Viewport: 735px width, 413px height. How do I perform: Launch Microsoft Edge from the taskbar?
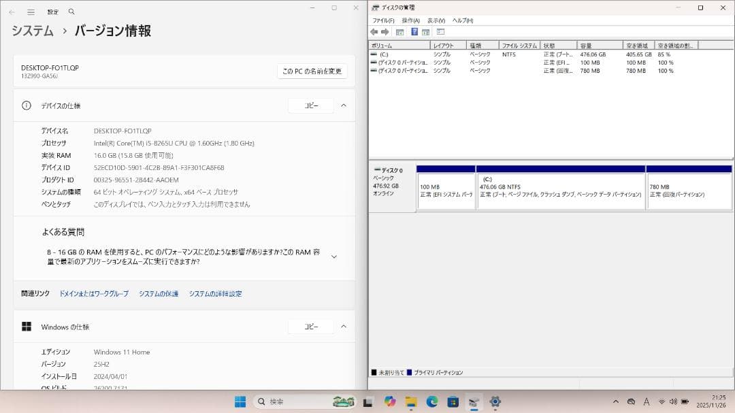[431, 401]
